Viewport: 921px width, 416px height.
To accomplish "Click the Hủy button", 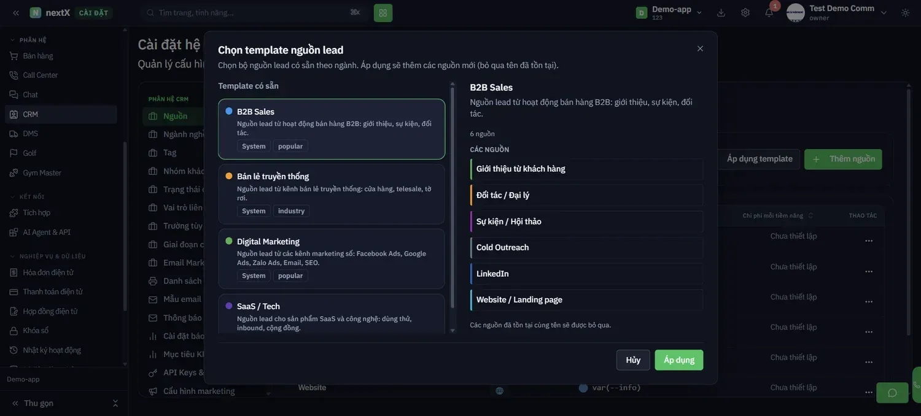I will point(633,360).
